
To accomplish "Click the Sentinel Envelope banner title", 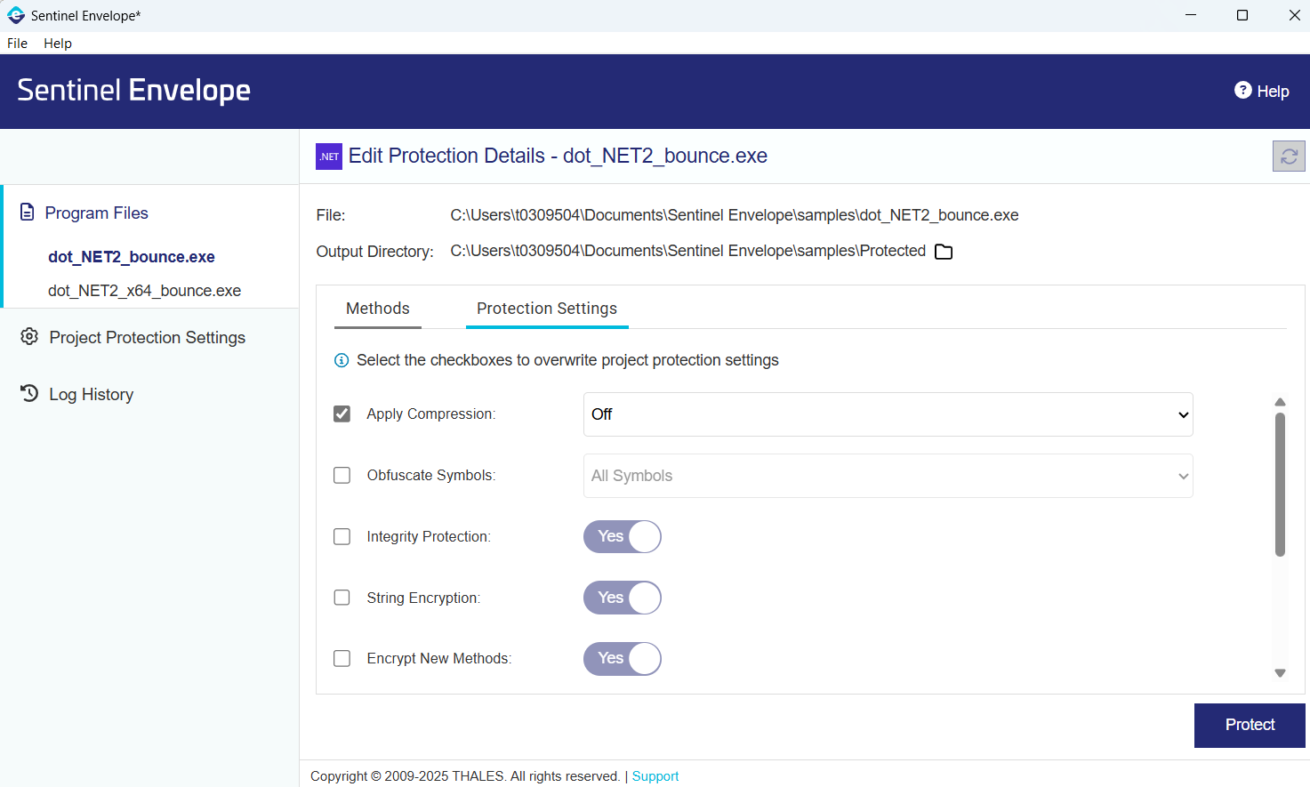I will (x=133, y=90).
